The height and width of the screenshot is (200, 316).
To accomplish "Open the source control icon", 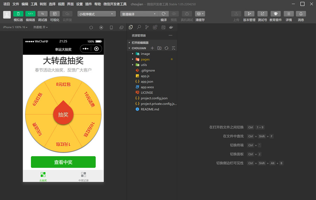I will pos(147,27).
